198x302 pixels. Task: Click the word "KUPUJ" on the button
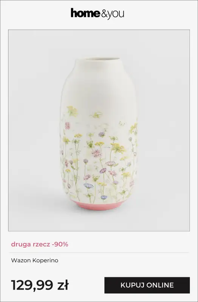(x=133, y=285)
